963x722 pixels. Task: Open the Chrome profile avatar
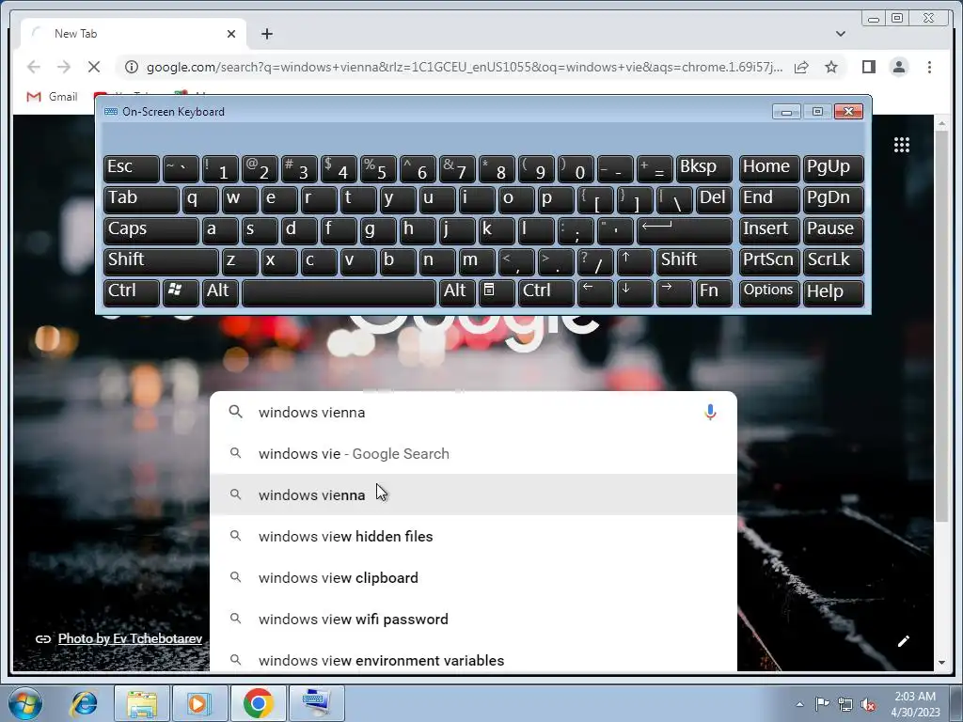[x=899, y=67]
